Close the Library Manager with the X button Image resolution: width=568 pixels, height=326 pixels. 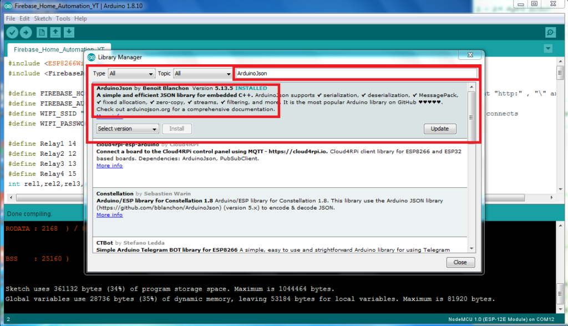click(x=470, y=55)
